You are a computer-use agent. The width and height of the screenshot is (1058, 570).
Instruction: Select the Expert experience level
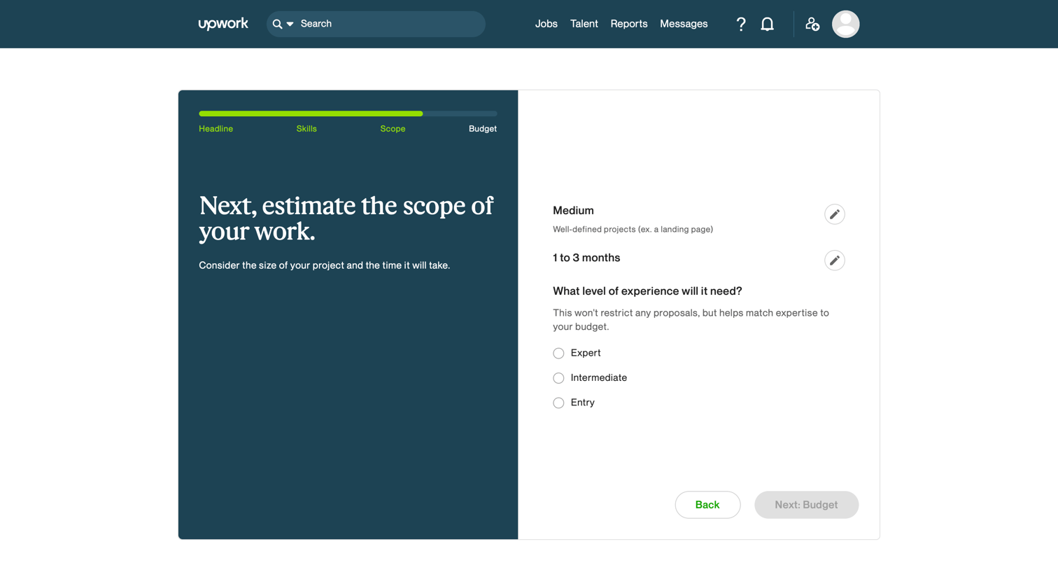[558, 354]
